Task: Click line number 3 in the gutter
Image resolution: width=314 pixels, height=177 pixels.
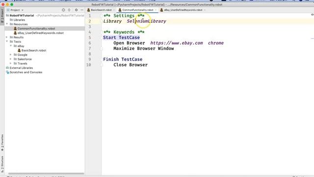Action: 89,27
